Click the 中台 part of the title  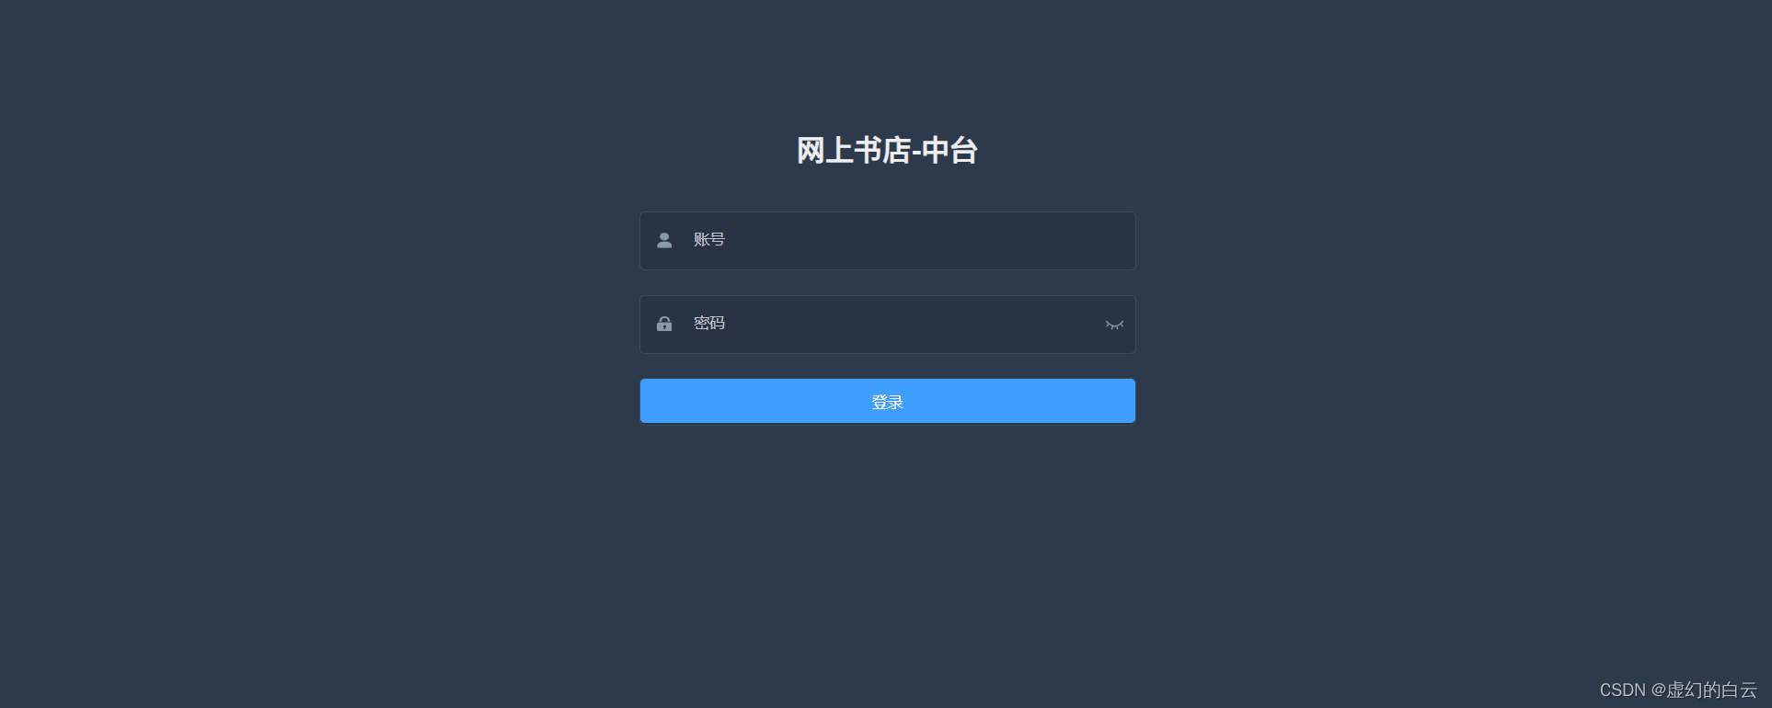[949, 150]
